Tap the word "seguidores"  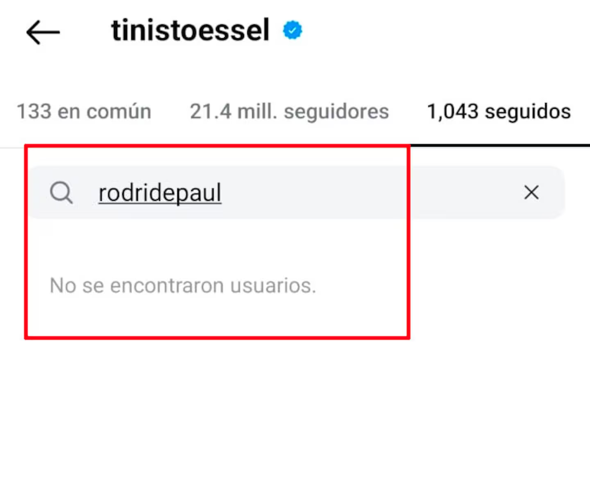pos(336,112)
